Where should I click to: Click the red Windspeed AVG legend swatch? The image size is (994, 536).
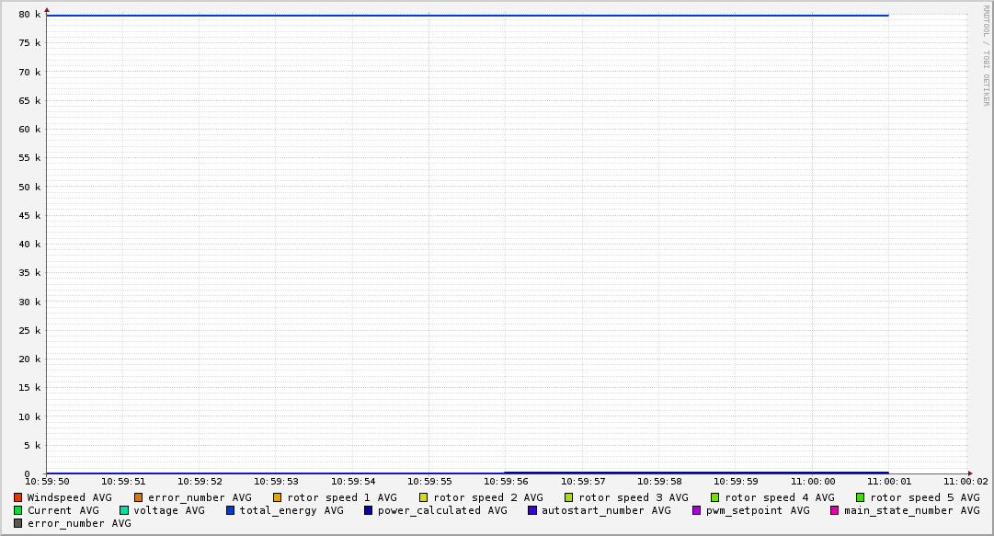pyautogui.click(x=17, y=497)
